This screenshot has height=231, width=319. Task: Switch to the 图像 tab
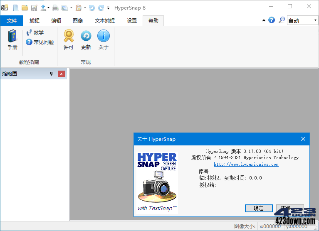click(x=78, y=20)
